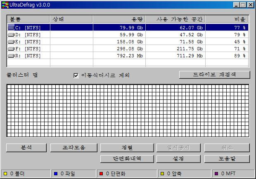Image resolution: width=256 pixels, height=179 pixels.
Task: Click the blue 파일 legend swatch
Action: (56, 174)
